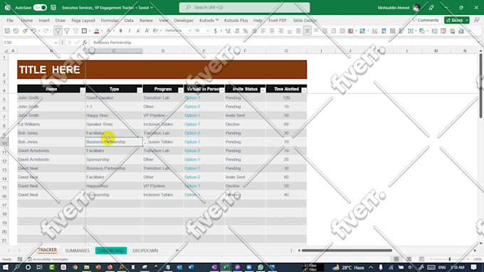Switch to Page Layout view icon

pos(409,259)
